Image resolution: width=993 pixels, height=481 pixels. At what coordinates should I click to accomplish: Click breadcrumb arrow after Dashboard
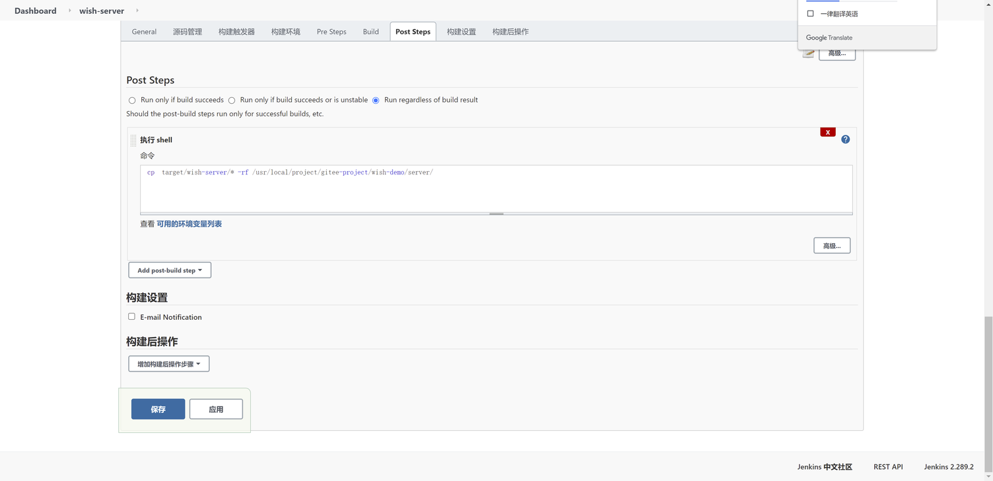(70, 11)
